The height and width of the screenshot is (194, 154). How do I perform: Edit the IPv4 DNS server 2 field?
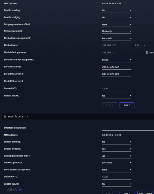tap(117, 74)
